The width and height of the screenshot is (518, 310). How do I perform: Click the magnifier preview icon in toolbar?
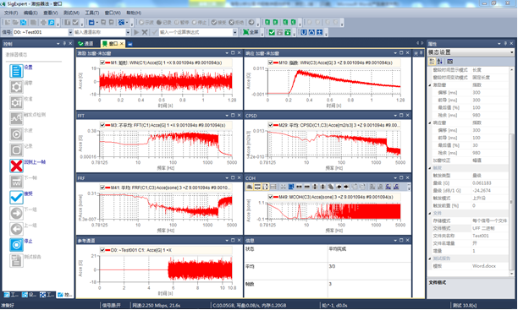coord(51,23)
